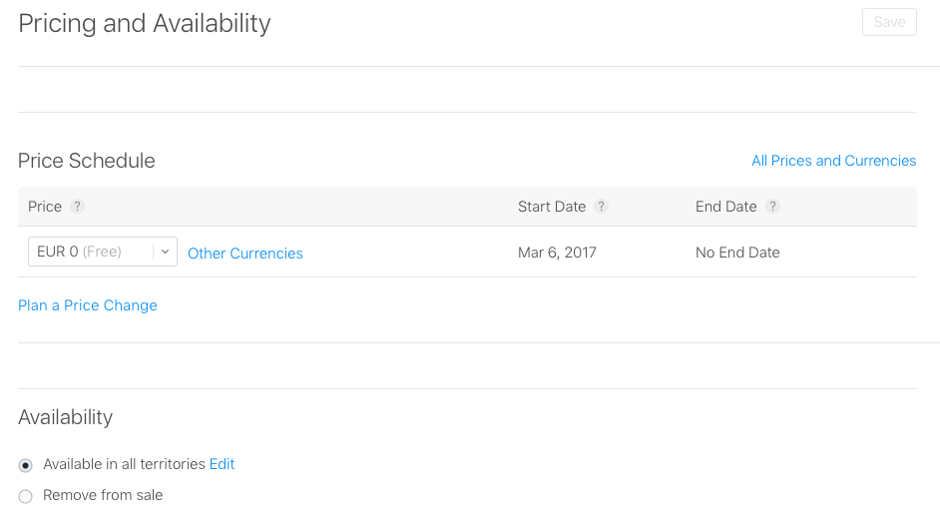Click the No End Date value
Viewport: 940px width, 527px height.
[x=737, y=253]
